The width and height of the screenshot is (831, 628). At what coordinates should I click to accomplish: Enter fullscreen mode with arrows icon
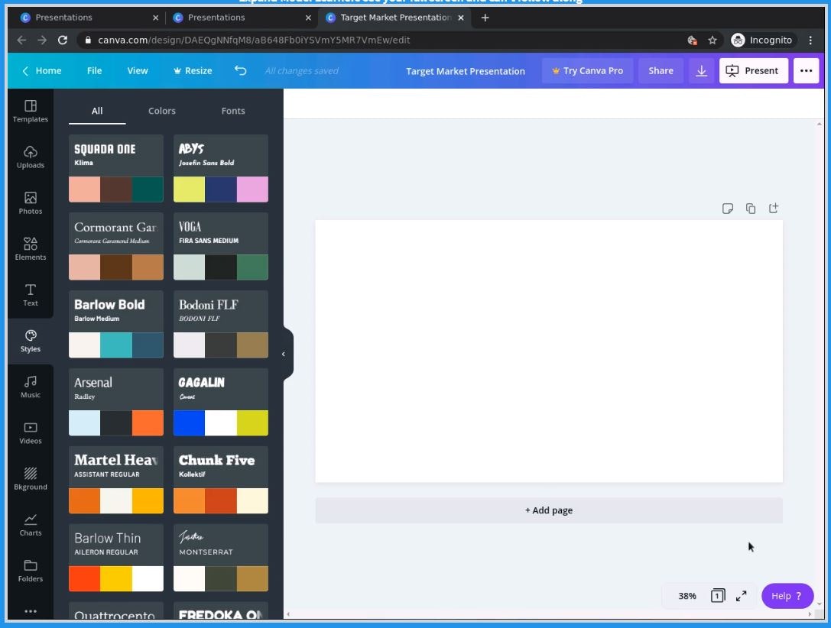(742, 596)
